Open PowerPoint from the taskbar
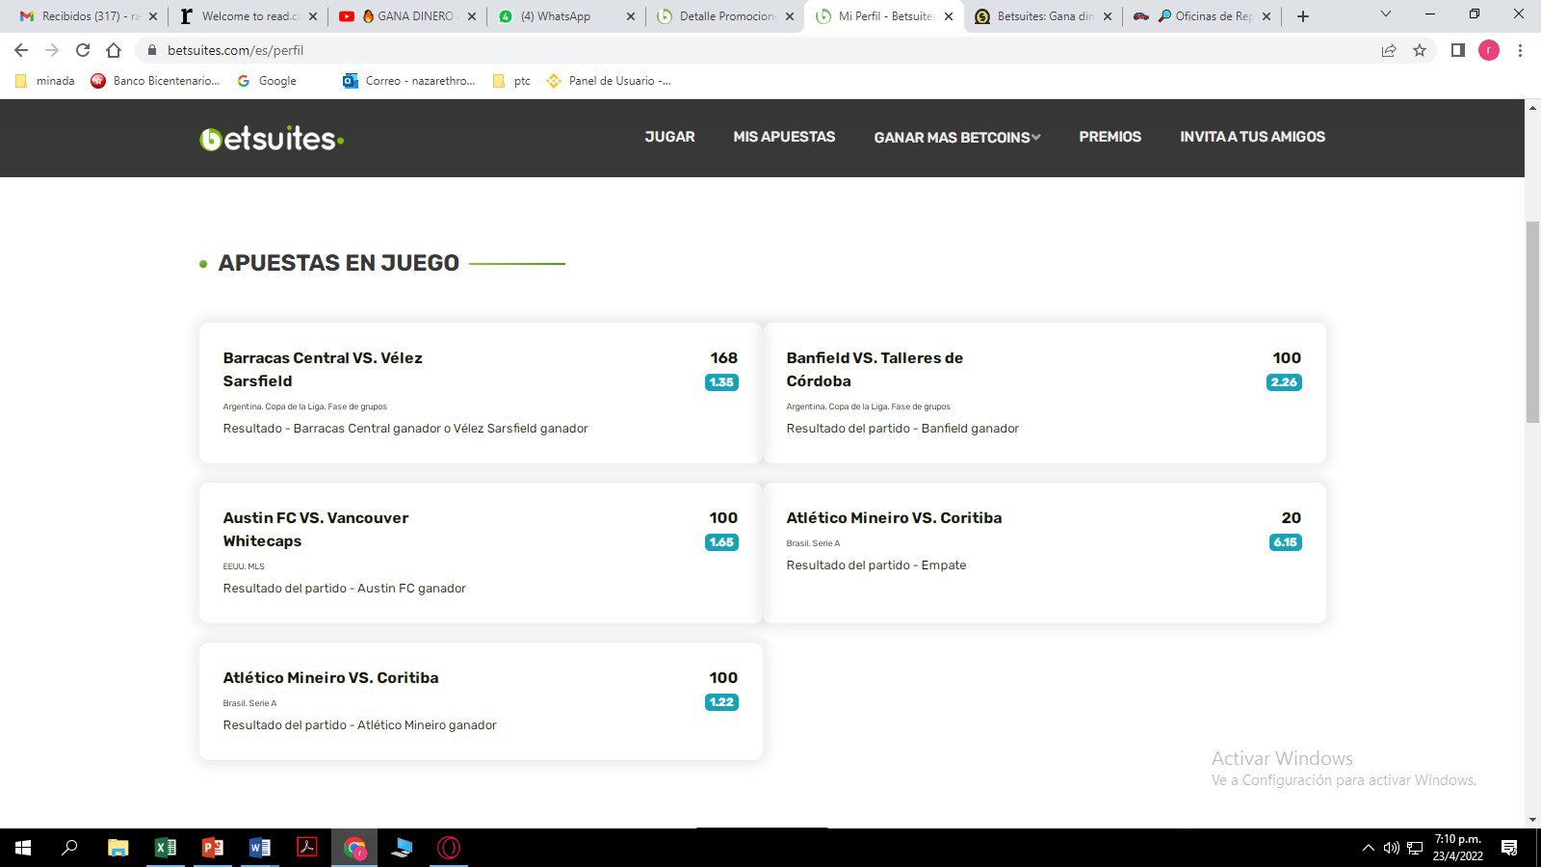The height and width of the screenshot is (867, 1541). pyautogui.click(x=213, y=848)
